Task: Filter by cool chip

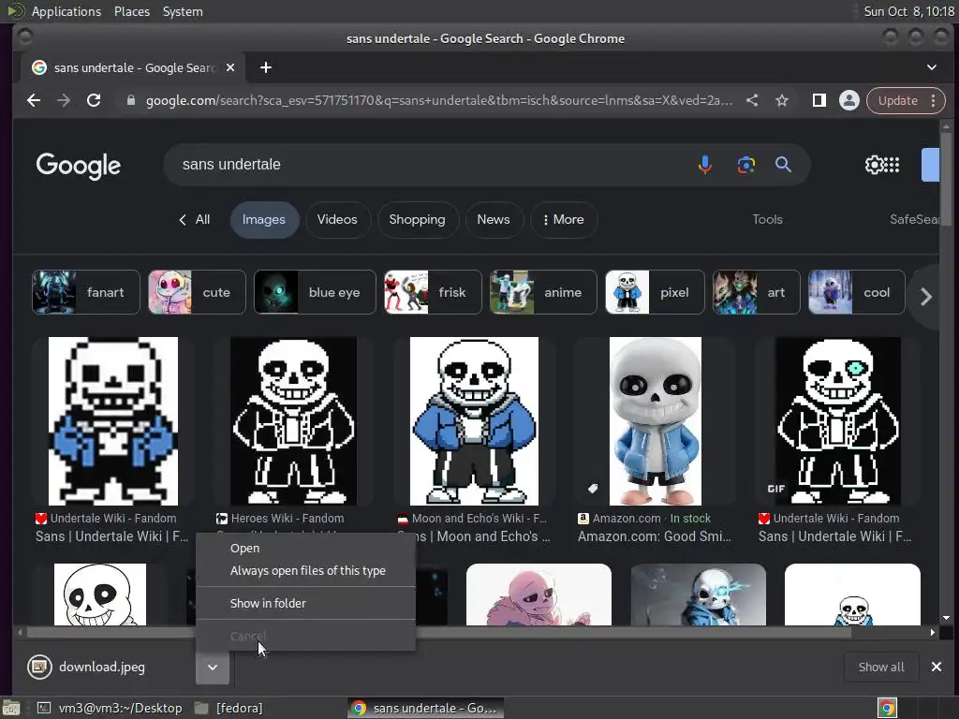Action: tap(856, 292)
